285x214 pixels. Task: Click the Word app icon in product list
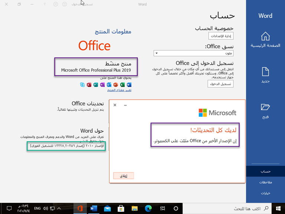129,85
